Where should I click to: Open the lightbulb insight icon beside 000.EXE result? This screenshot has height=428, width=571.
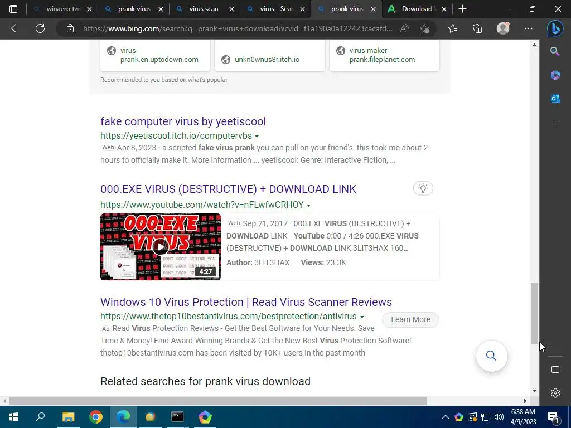[423, 188]
